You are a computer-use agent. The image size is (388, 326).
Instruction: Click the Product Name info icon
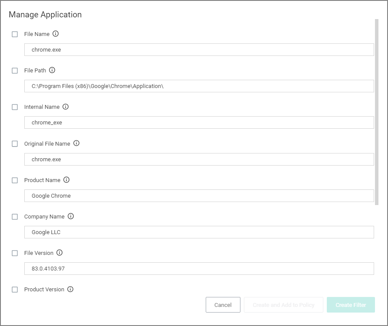[66, 179]
